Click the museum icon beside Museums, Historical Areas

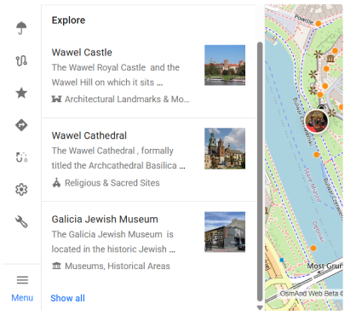click(x=56, y=266)
